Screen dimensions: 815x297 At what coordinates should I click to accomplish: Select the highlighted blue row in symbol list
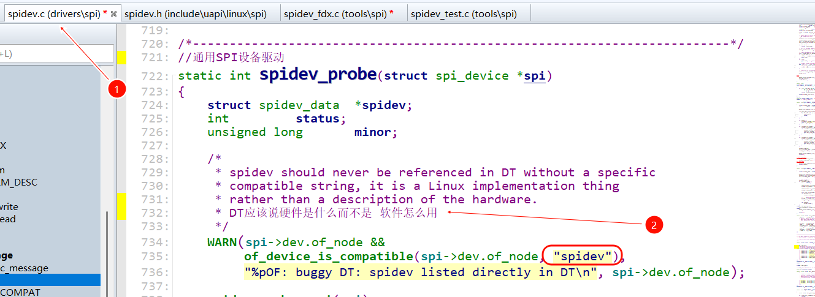click(x=50, y=280)
